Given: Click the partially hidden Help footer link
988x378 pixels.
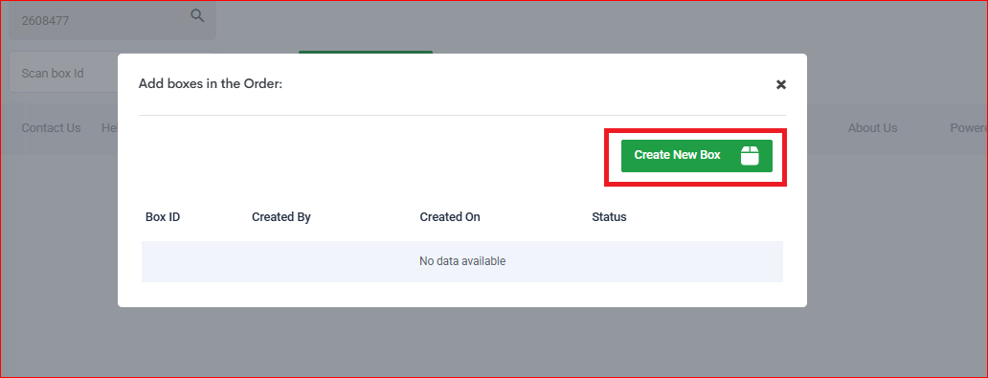Looking at the screenshot, I should coord(110,128).
